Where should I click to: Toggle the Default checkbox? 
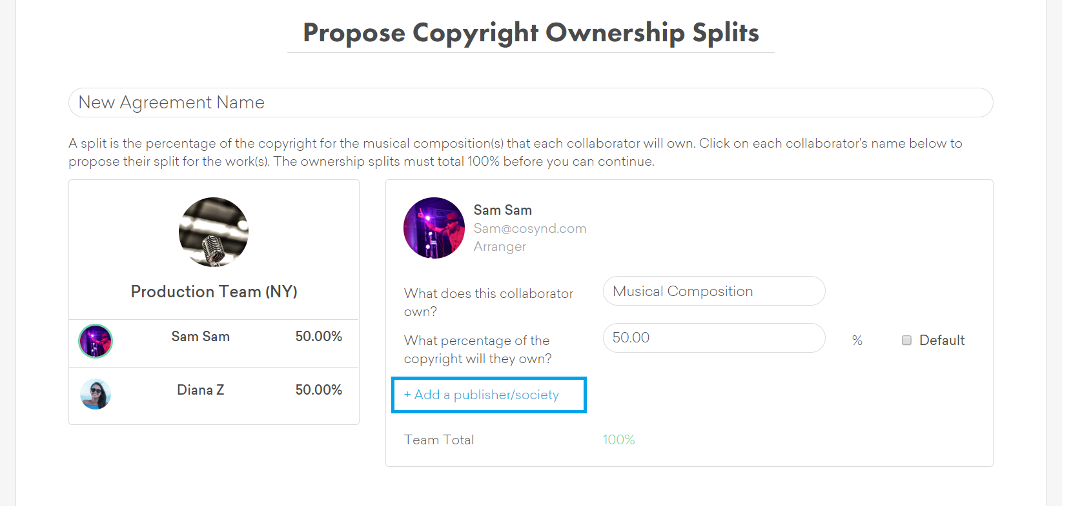pos(906,340)
